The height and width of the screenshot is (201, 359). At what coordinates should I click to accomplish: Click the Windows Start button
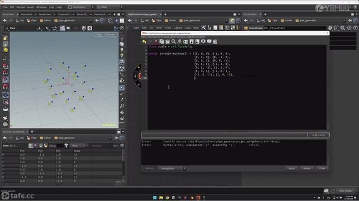click(x=155, y=198)
